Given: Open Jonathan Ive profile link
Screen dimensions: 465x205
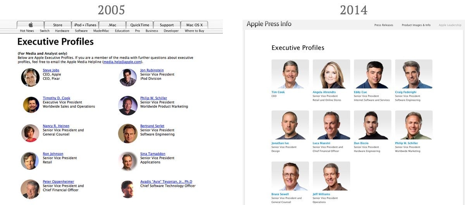Looking at the screenshot, I should tap(280, 143).
